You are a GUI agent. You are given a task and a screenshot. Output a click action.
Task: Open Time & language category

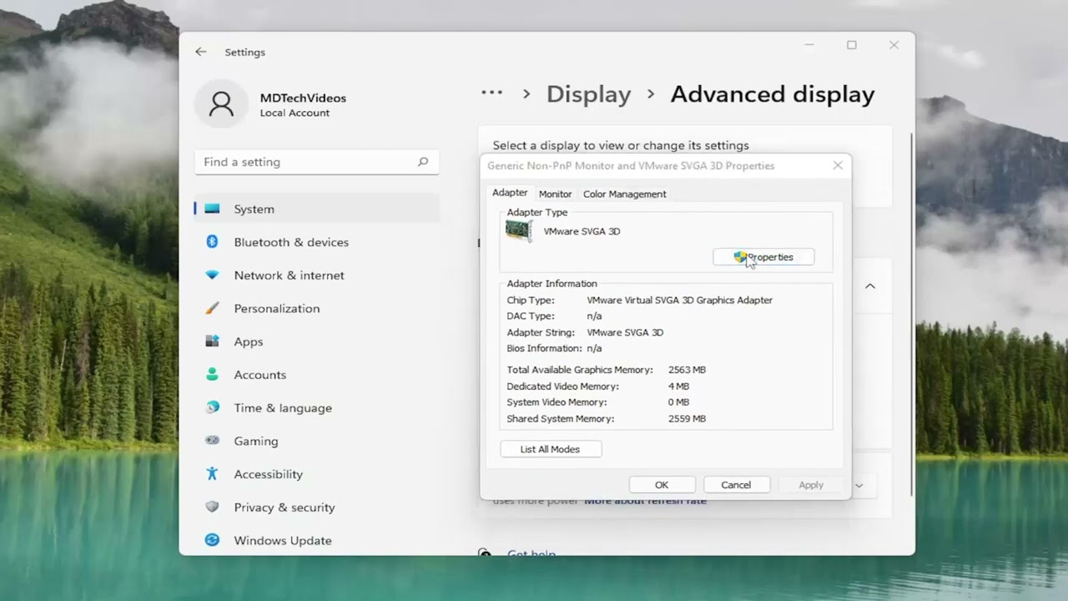317,407
